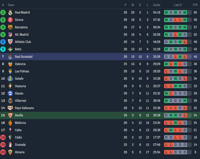
Task: Click the blue position 5 badge
Action: coord(3,42)
